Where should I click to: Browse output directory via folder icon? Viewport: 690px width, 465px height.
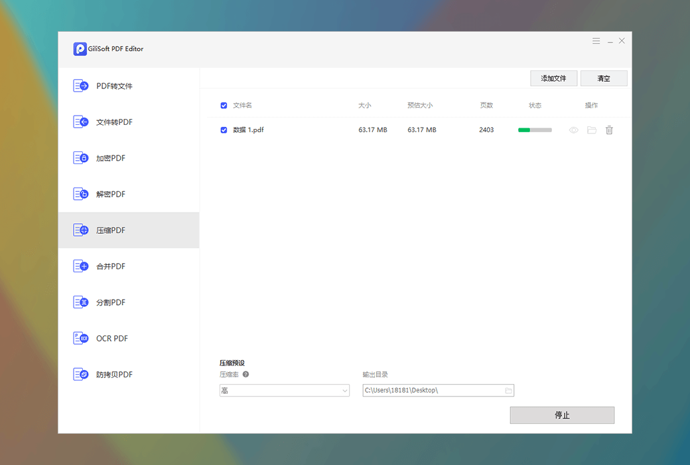508,391
